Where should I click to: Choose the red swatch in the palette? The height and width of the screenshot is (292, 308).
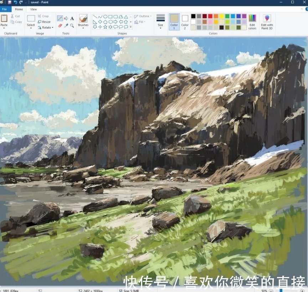pos(210,16)
